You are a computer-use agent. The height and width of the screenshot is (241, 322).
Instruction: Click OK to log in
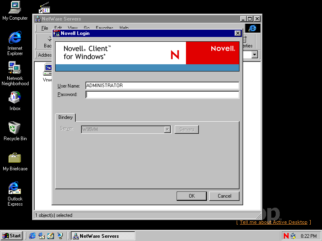tap(192, 196)
